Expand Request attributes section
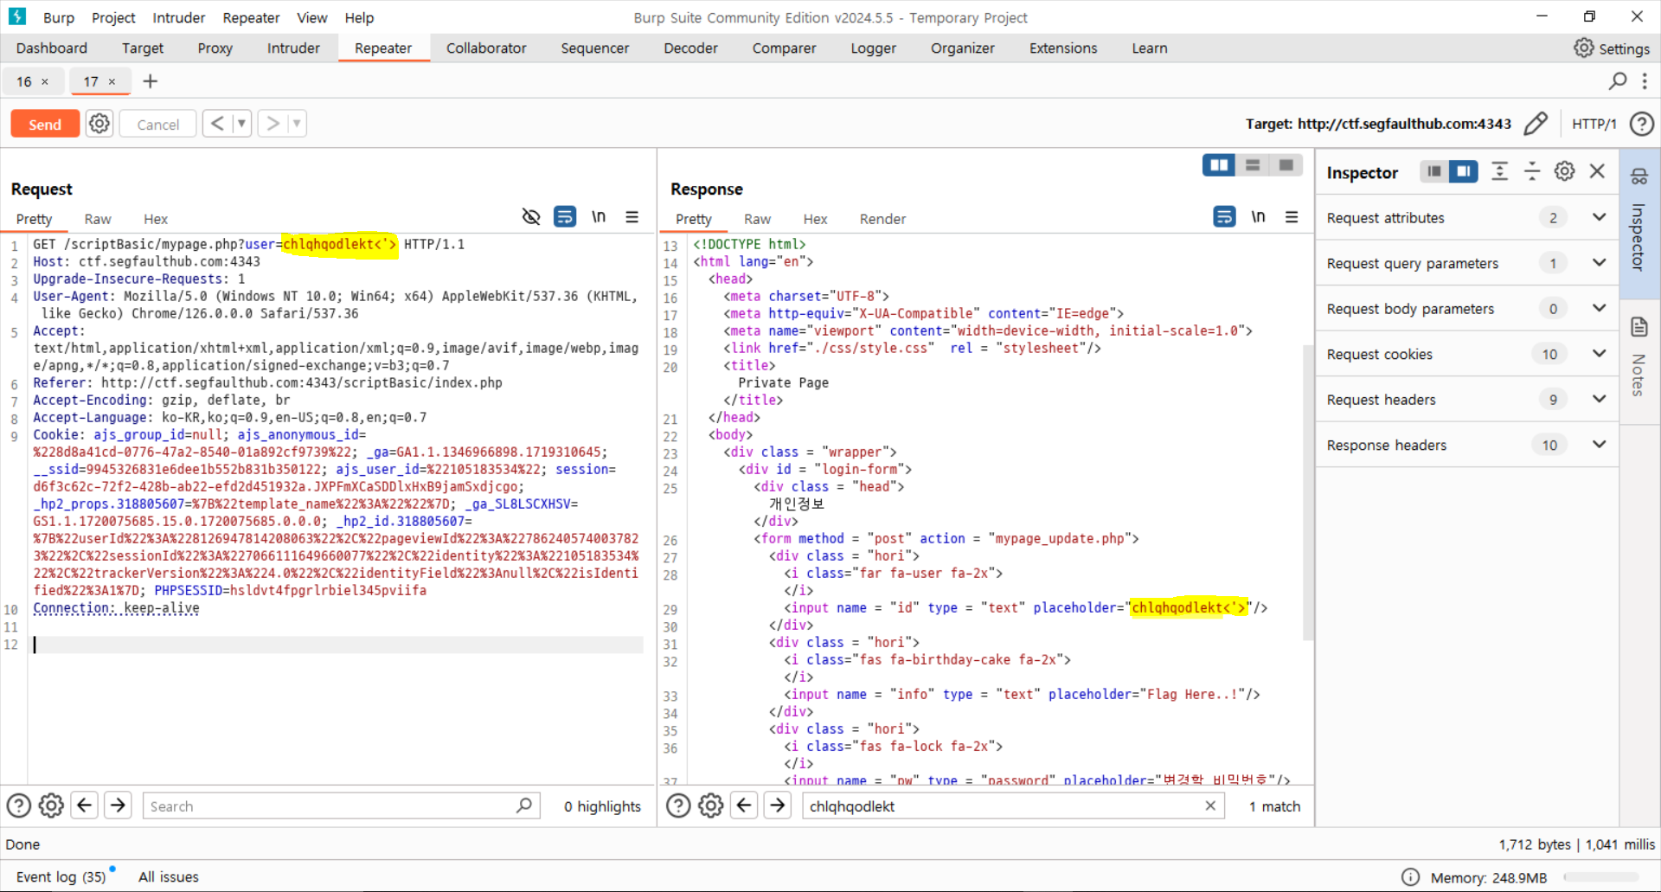The image size is (1661, 892). (1467, 218)
